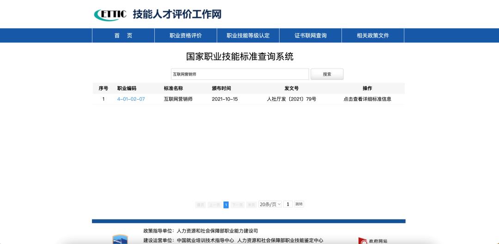Click the date cell 2021-10-15
The image size is (499, 244).
coord(225,99)
